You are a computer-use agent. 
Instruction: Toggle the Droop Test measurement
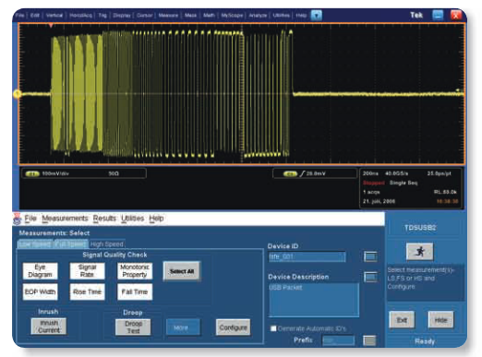click(x=133, y=327)
